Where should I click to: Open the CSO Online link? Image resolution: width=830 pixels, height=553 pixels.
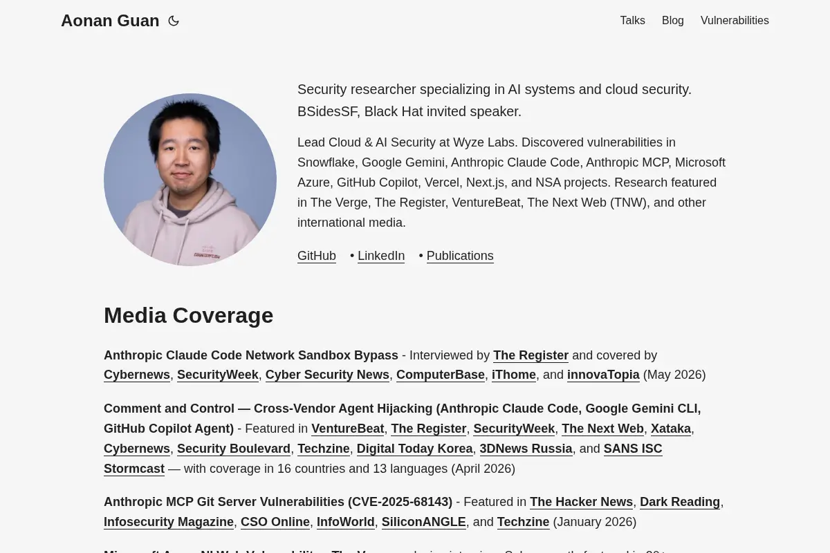275,522
